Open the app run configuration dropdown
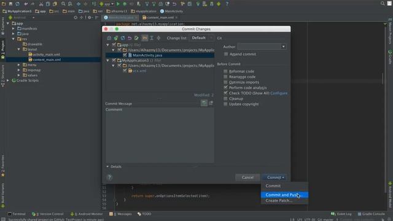Image resolution: width=393 pixels, height=221 pixels. pyautogui.click(x=107, y=4)
